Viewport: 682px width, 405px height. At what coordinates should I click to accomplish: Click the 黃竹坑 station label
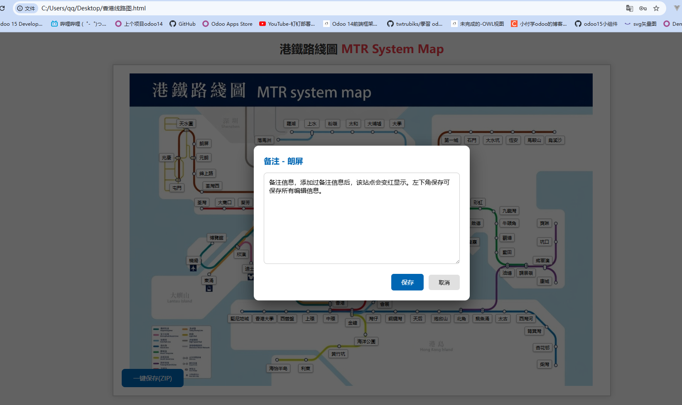click(338, 354)
